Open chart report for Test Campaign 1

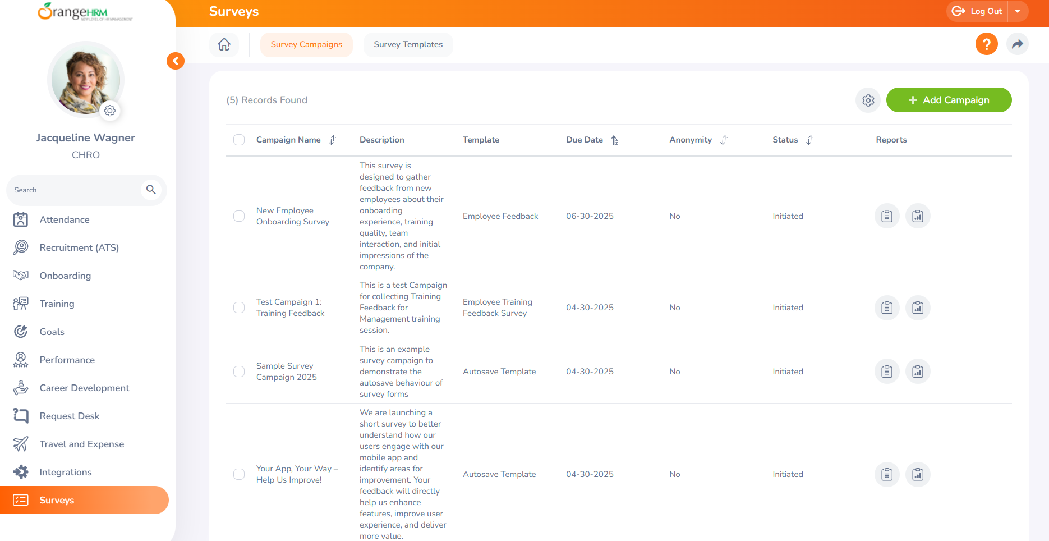[x=917, y=308]
